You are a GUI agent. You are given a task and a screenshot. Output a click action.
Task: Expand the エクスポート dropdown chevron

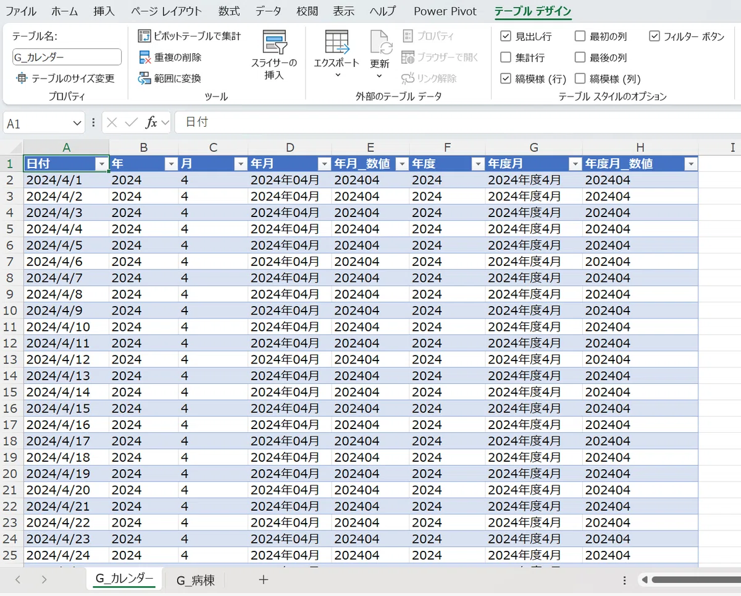tap(337, 75)
